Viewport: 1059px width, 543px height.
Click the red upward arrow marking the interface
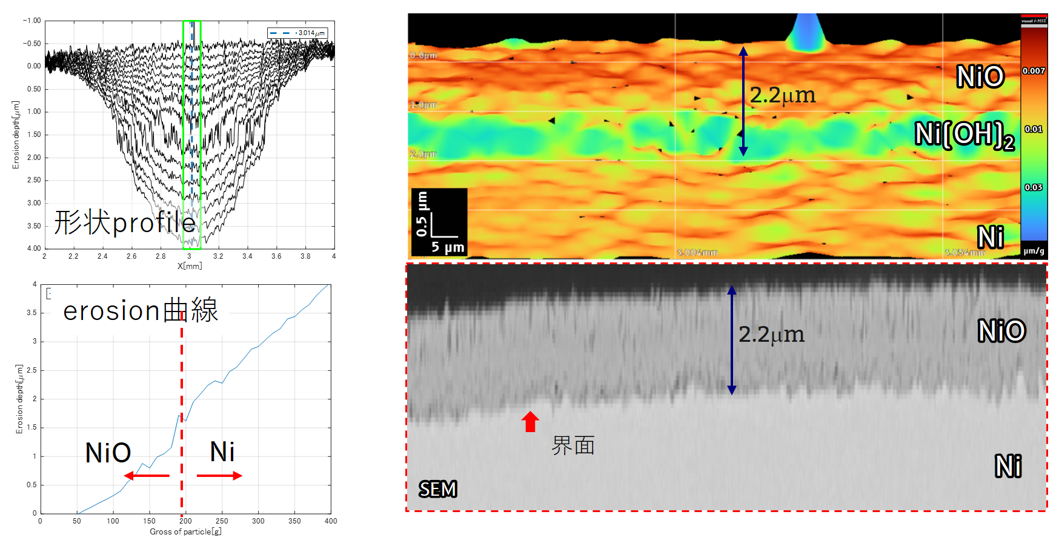coord(530,422)
